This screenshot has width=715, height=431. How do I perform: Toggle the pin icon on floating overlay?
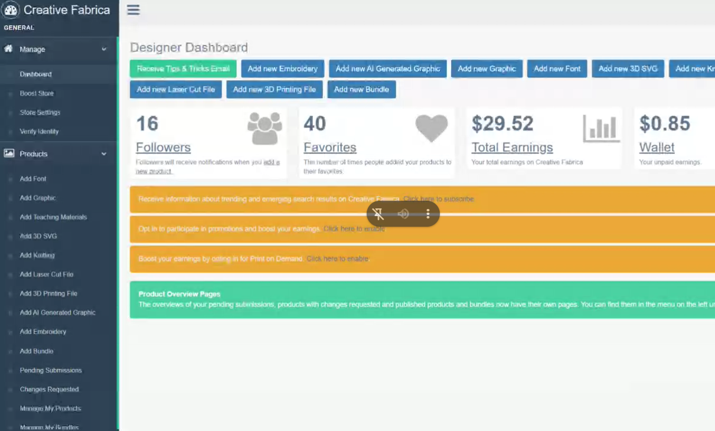(378, 214)
